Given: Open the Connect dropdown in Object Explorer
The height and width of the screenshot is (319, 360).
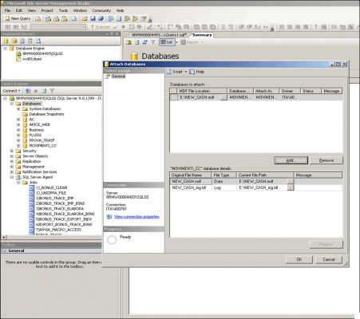Looking at the screenshot, I should [12, 91].
